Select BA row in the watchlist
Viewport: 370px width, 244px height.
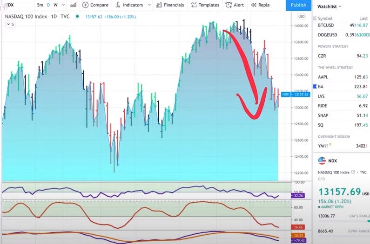click(x=342, y=87)
